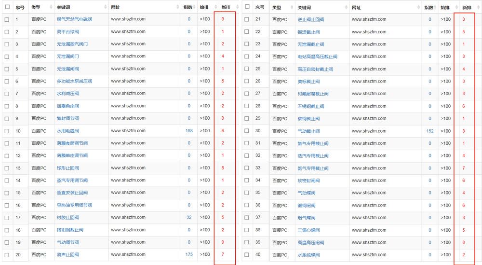Click the 序号 column header in left table

tap(20, 8)
